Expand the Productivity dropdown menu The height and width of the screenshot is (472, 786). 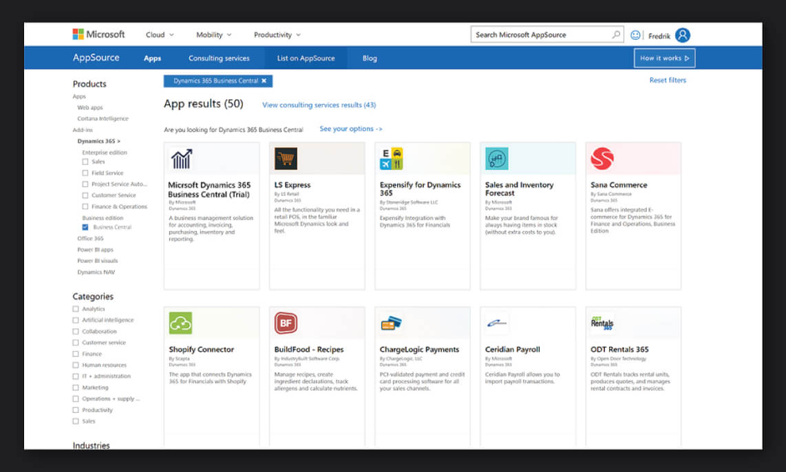point(277,35)
